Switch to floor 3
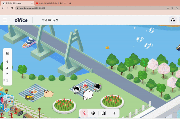180x119 pixels. (7, 68)
